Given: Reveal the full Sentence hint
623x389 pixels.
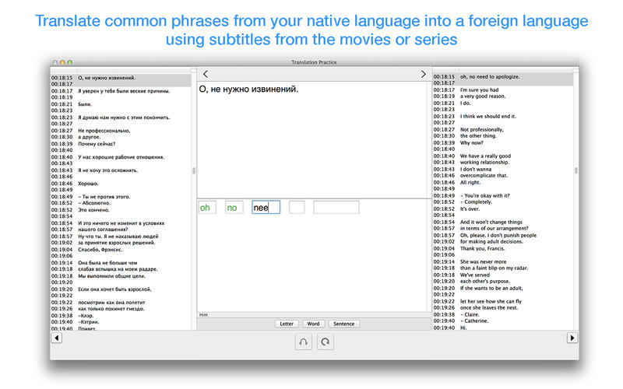Looking at the screenshot, I should point(343,324).
